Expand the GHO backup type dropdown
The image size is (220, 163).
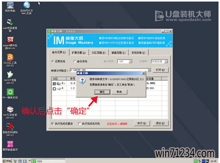point(130,62)
